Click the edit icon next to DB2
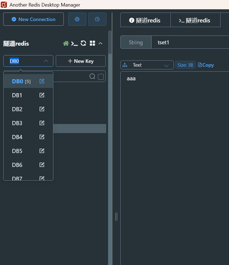229x265 pixels. 42,109
